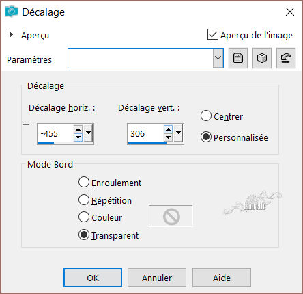This screenshot has width=303, height=294.
Task: Open vertical offset slider dropdown arrow
Action: (178, 133)
